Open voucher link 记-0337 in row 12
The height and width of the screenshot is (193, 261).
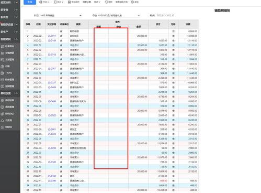coord(52,82)
